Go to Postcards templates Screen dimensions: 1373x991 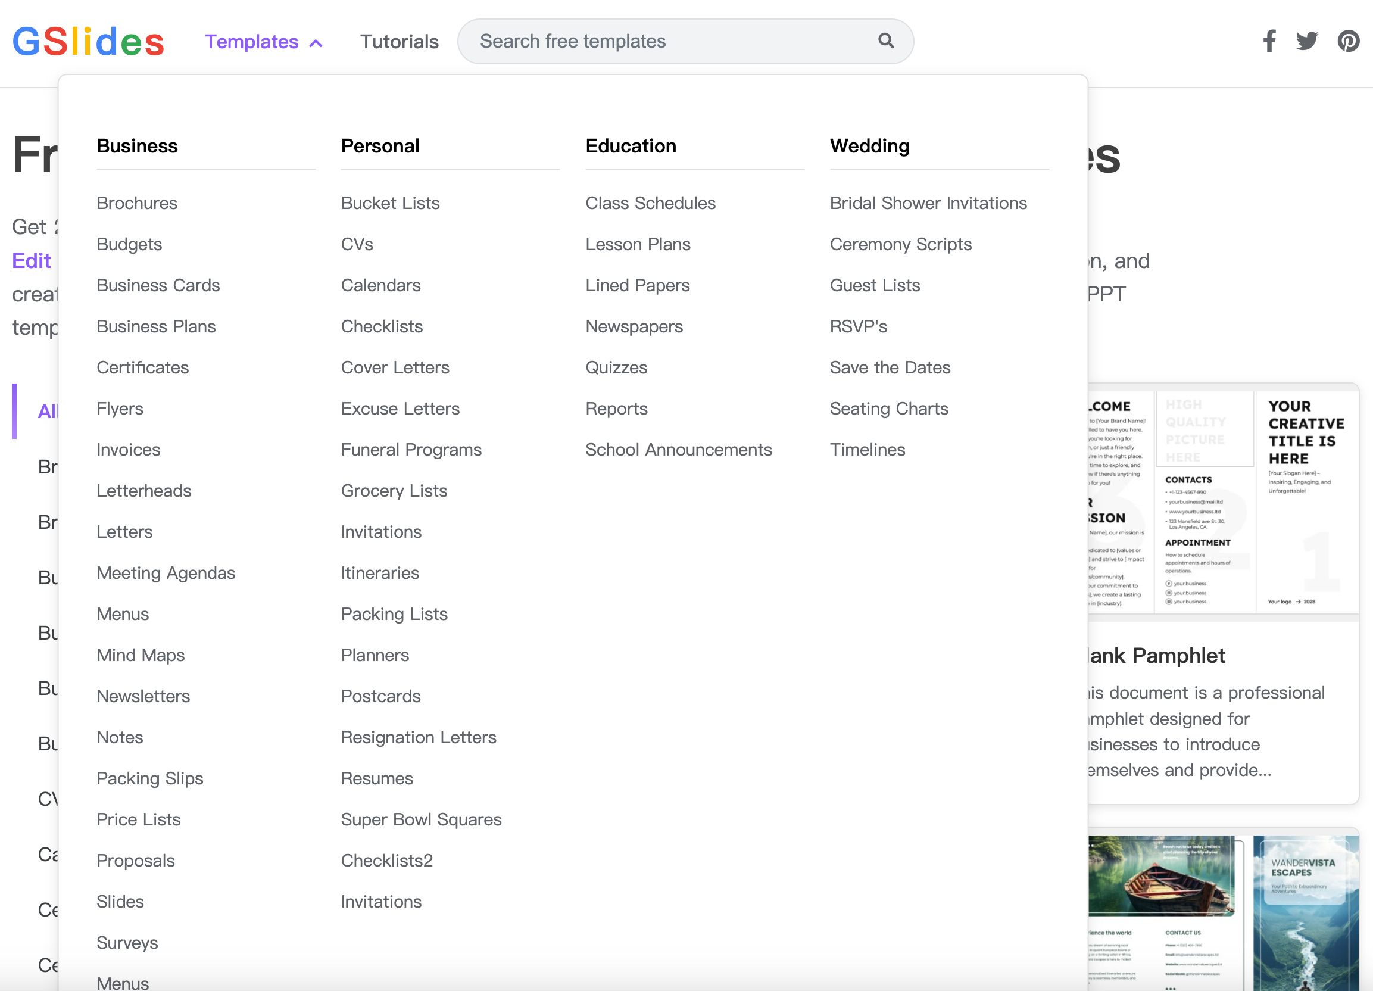coord(380,696)
